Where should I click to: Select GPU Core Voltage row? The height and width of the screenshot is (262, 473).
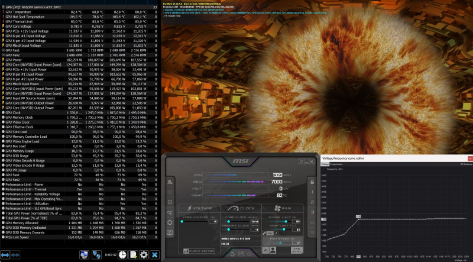coord(79,26)
